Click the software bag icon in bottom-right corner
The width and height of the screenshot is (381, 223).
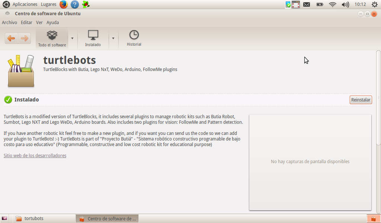coord(373,219)
